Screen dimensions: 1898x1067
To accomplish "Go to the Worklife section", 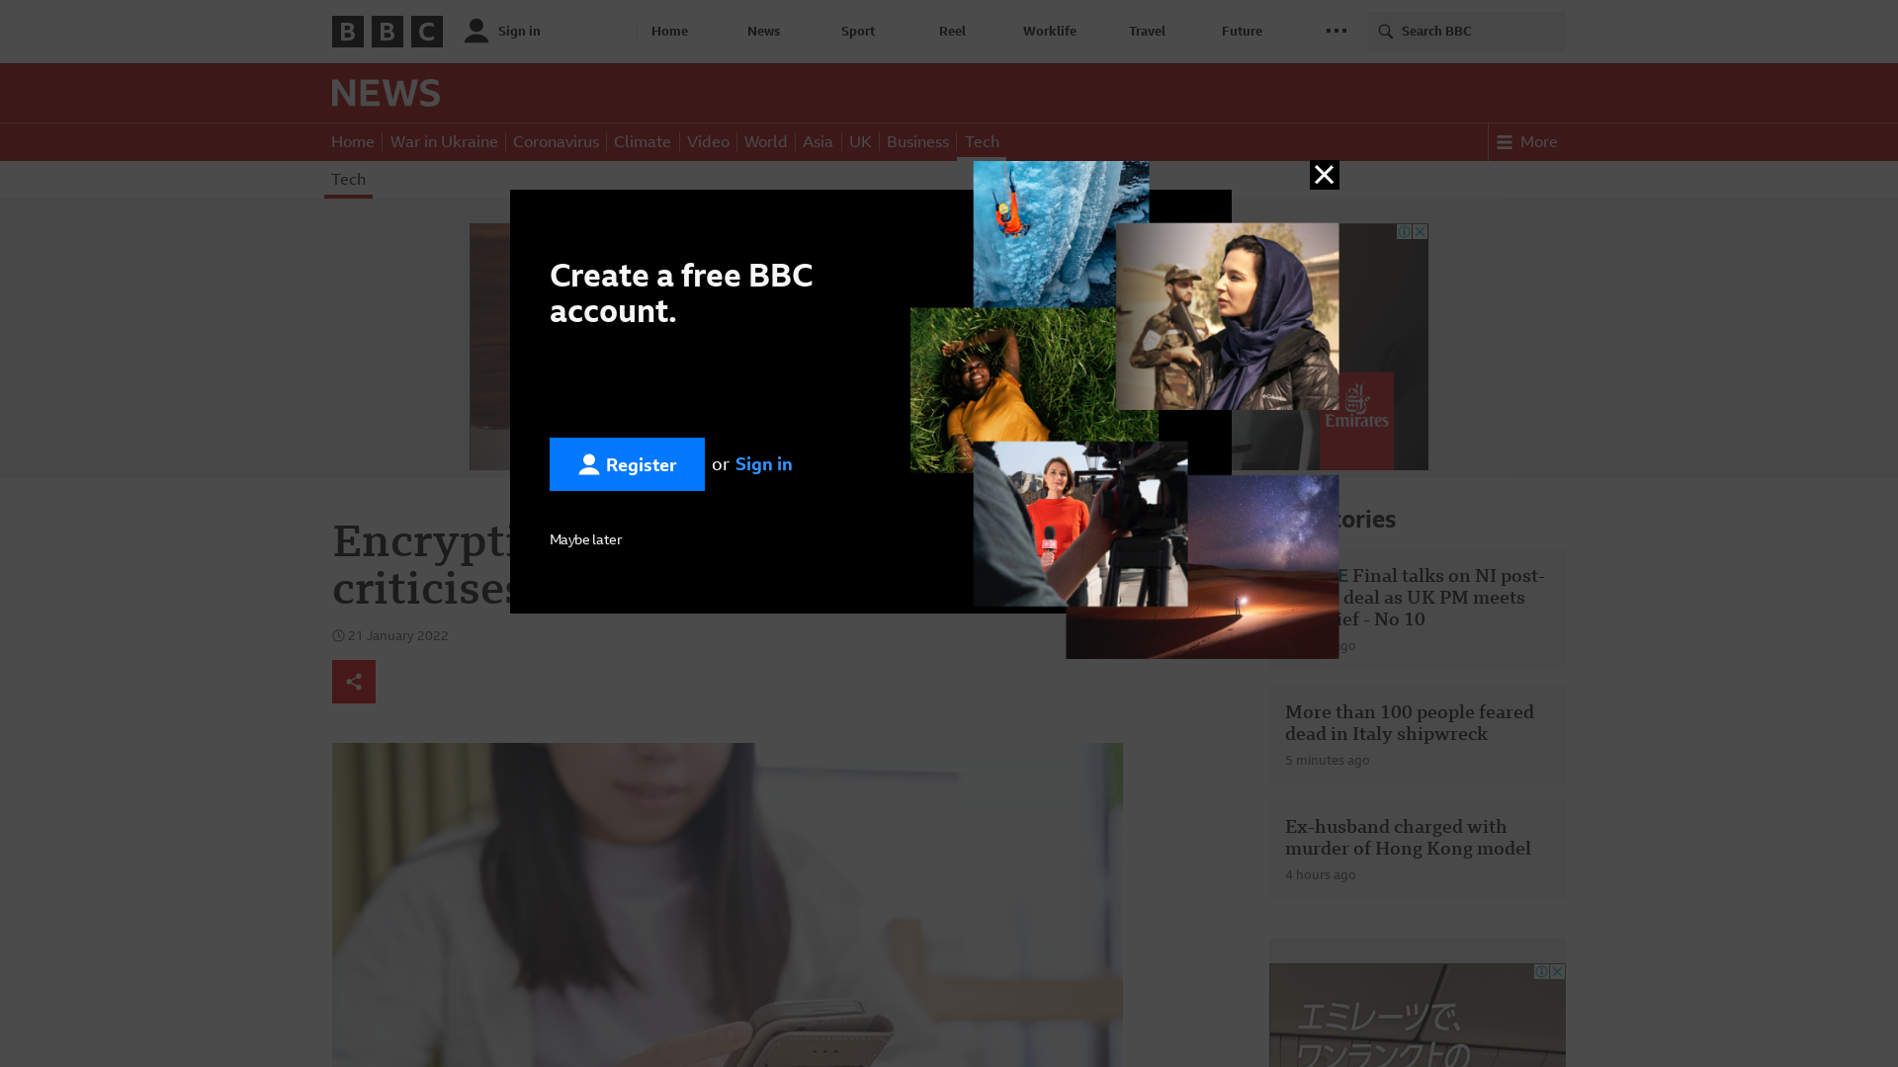I will pyautogui.click(x=1050, y=32).
